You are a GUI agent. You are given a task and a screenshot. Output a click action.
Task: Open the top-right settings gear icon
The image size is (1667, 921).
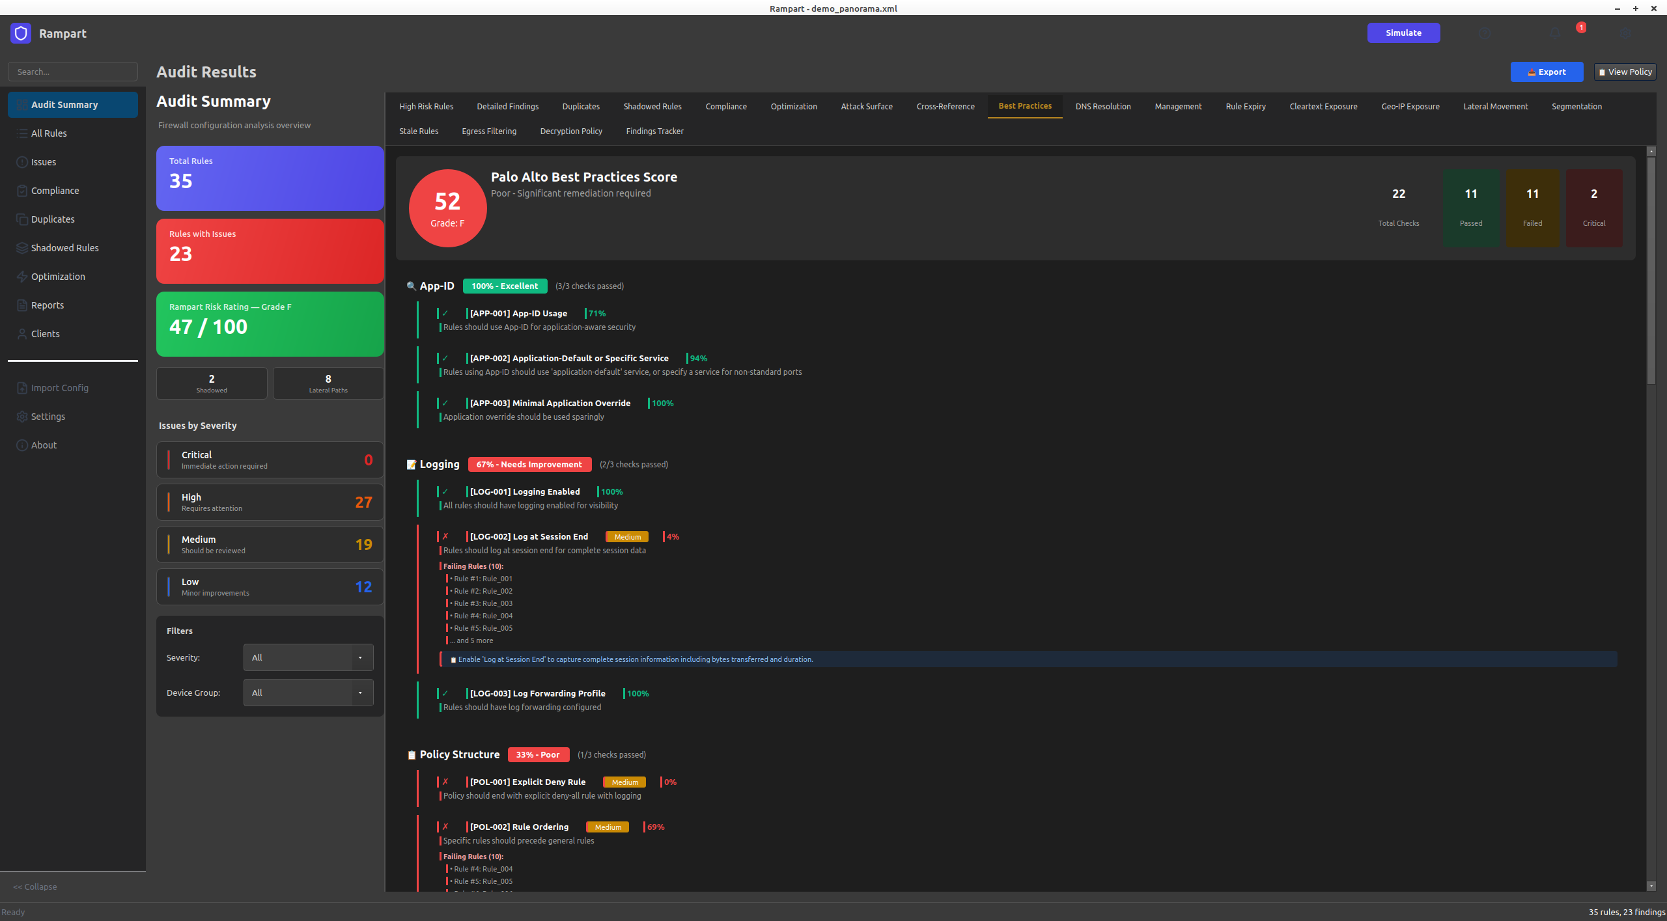(1625, 33)
